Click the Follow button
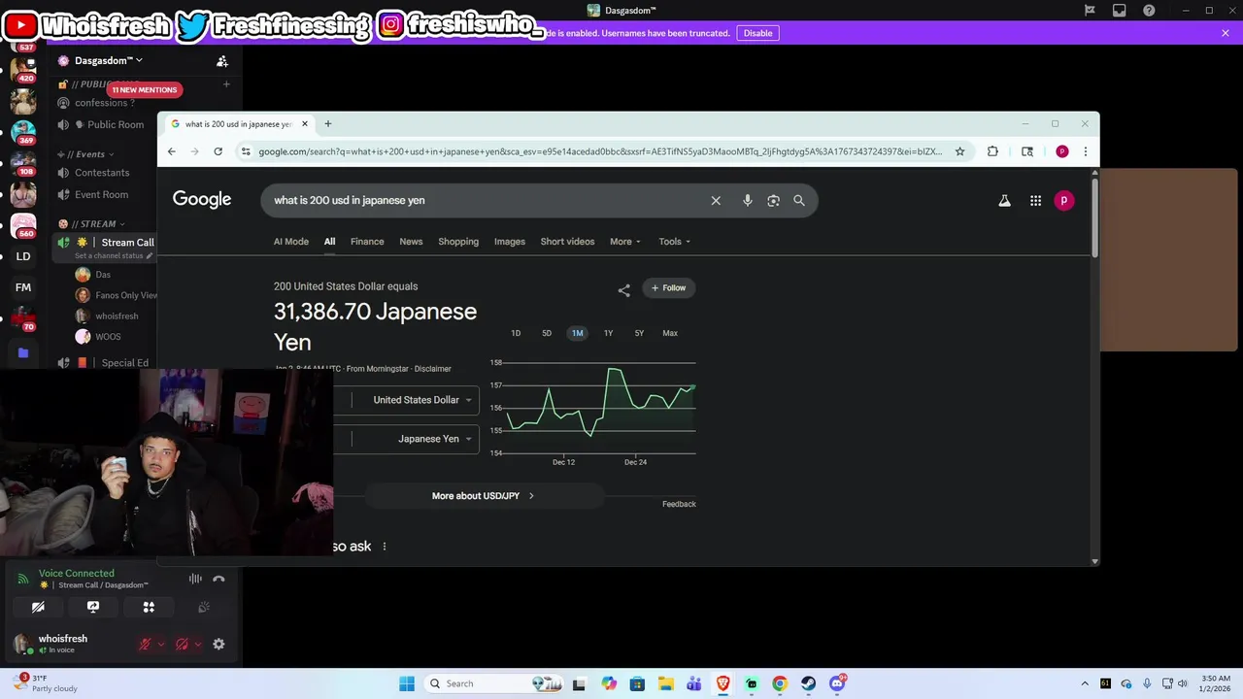Image resolution: width=1243 pixels, height=699 pixels. click(668, 288)
